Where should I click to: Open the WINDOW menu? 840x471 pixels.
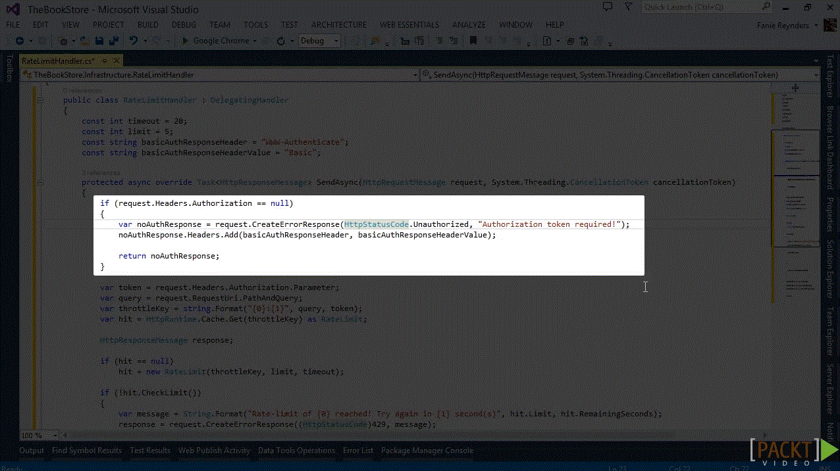[515, 25]
